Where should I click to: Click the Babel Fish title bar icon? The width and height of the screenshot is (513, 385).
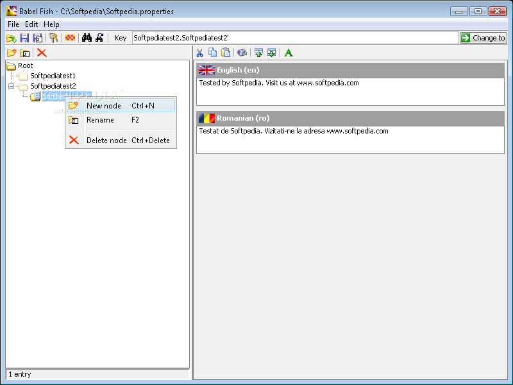pyautogui.click(x=12, y=11)
